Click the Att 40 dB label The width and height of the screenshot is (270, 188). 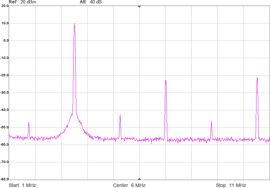(x=91, y=2)
